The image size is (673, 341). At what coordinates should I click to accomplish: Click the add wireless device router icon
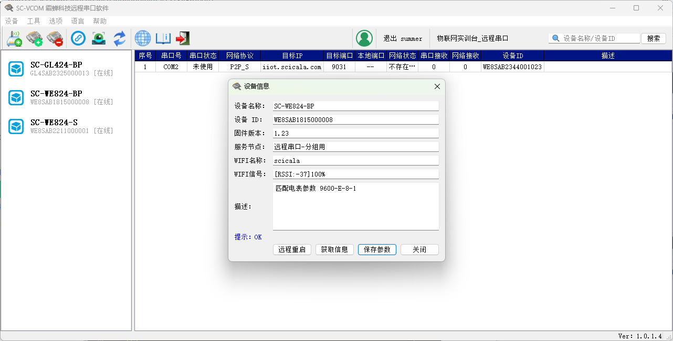[14, 38]
